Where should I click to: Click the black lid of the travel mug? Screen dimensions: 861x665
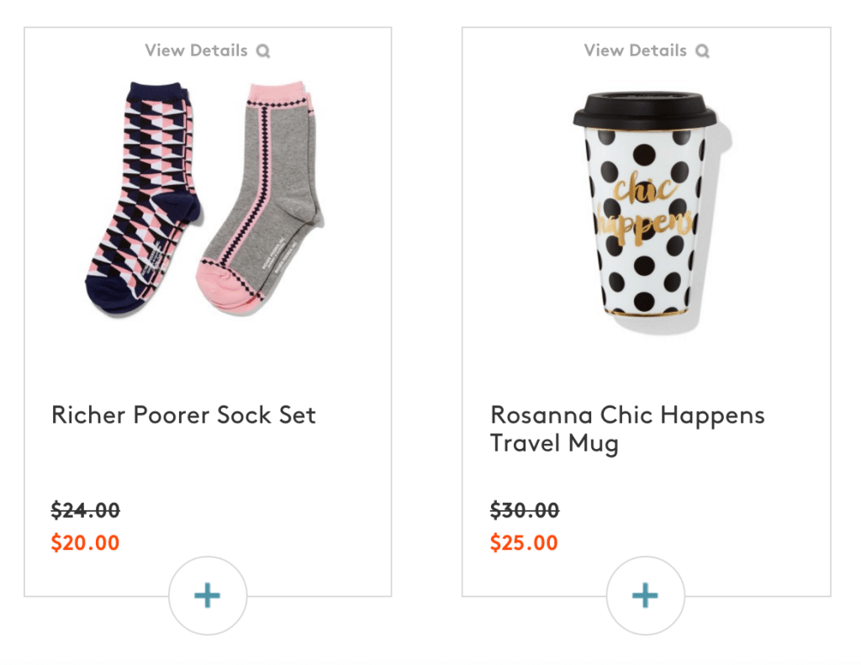click(645, 111)
